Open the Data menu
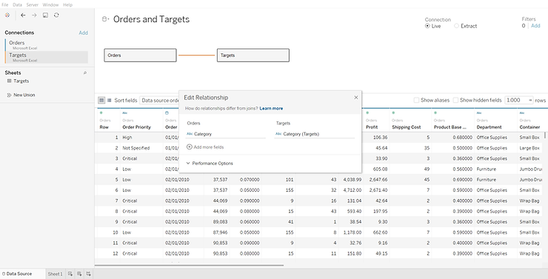This screenshot has width=548, height=279. tap(17, 4)
